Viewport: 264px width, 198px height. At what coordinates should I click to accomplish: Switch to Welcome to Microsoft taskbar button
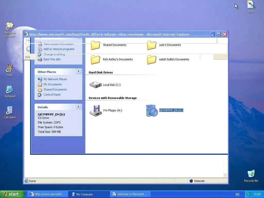click(130, 194)
